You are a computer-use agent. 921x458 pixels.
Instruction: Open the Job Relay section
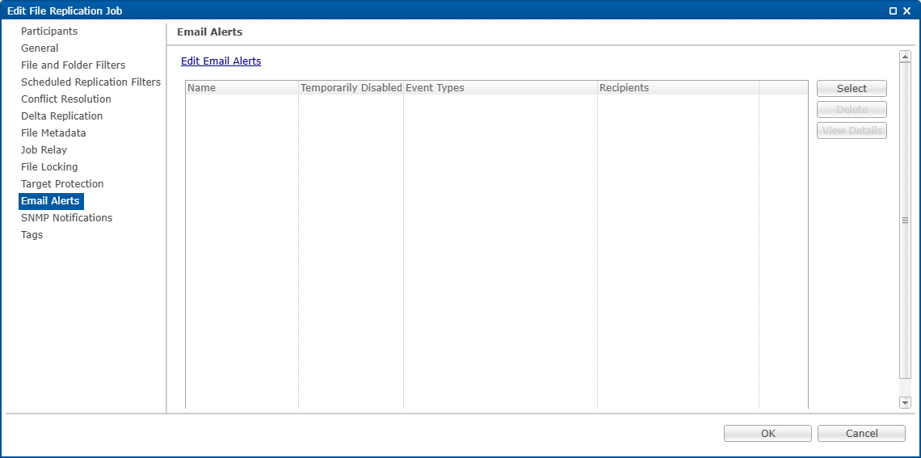click(x=44, y=150)
